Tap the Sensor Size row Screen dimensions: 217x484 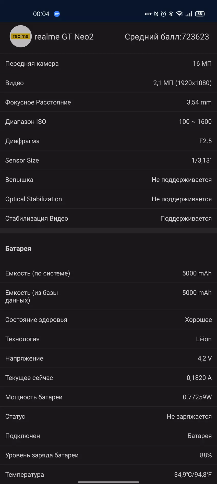click(108, 160)
